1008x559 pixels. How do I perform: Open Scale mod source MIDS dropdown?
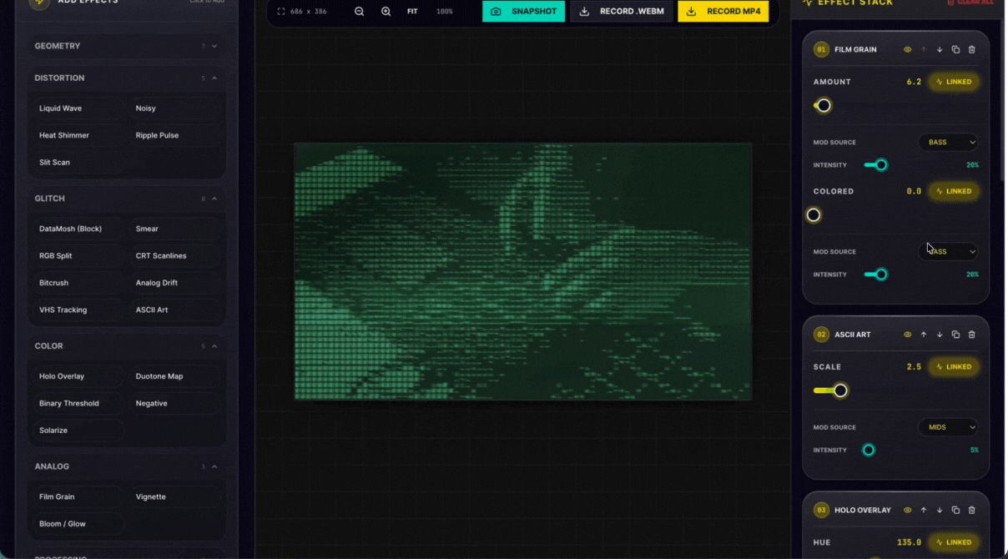[x=948, y=427]
